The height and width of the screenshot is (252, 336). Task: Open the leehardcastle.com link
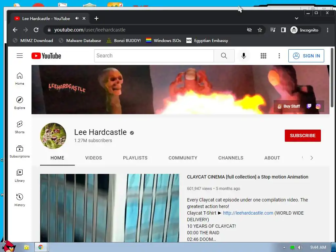[248, 213]
